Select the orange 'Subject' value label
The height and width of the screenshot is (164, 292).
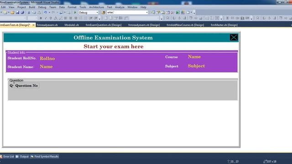[x=196, y=66]
